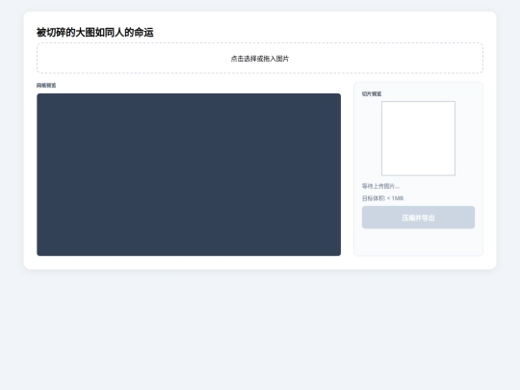
Task: Click the dark grid preview canvas
Action: [189, 174]
